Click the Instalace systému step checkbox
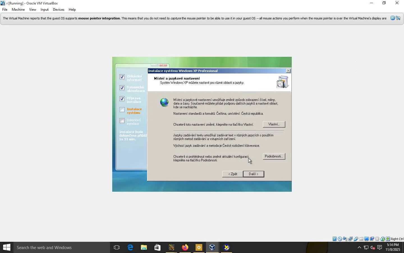 (122, 110)
